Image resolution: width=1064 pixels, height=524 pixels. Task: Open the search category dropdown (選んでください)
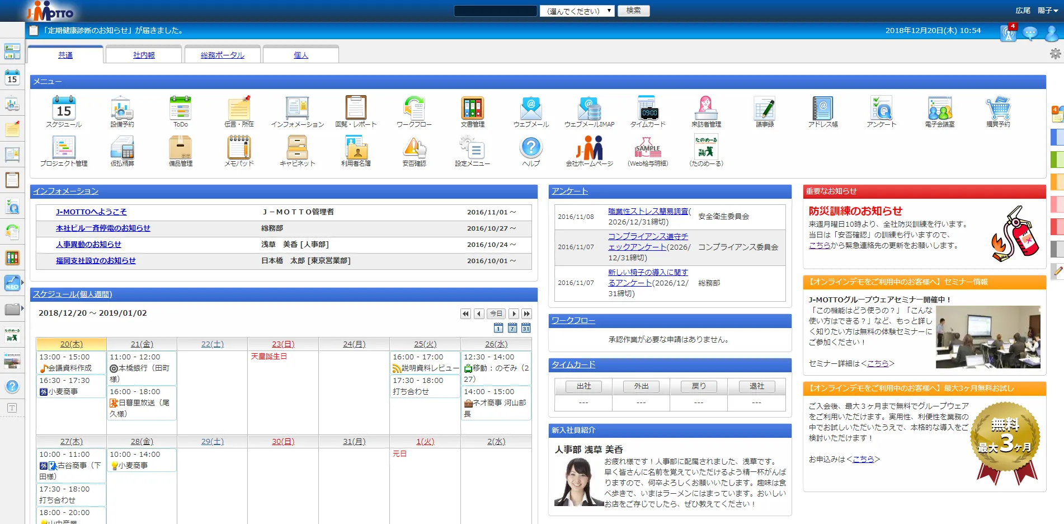click(576, 11)
